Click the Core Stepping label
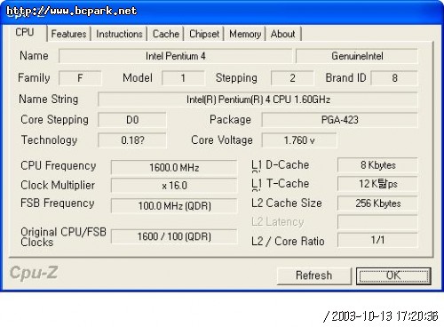Screen dimensions: 444x327 tap(54, 120)
